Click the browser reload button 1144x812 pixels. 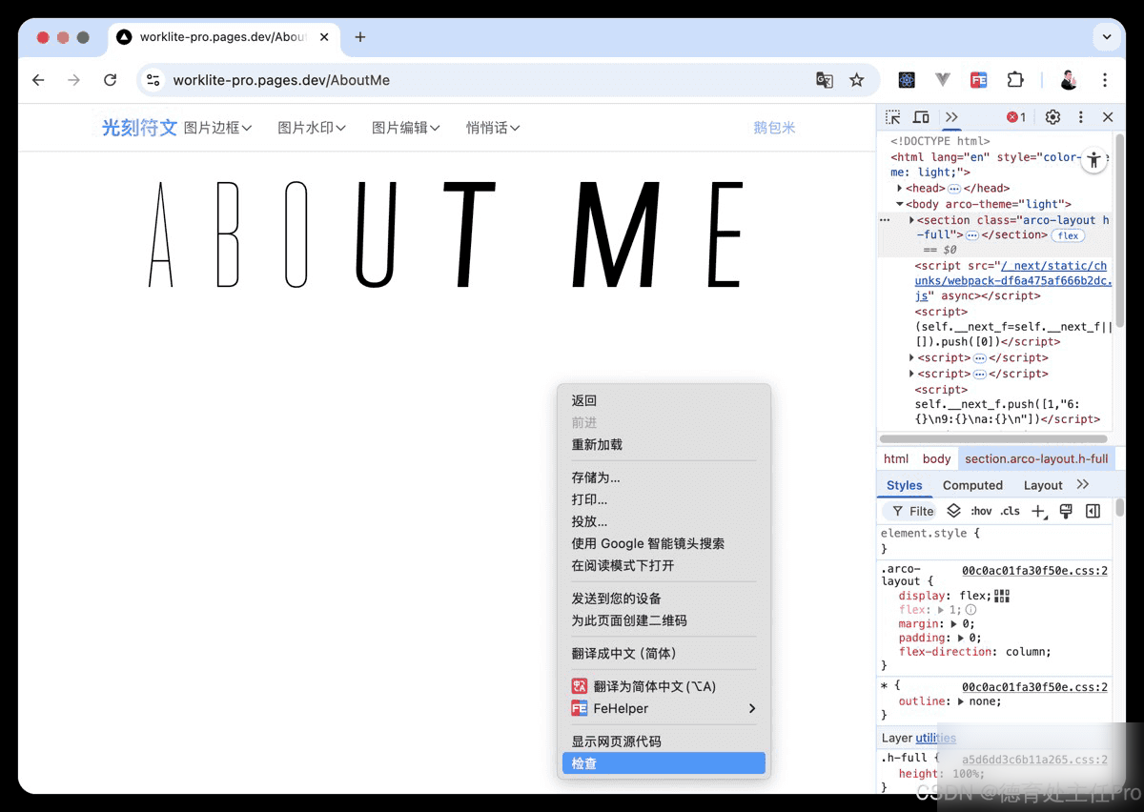(111, 80)
